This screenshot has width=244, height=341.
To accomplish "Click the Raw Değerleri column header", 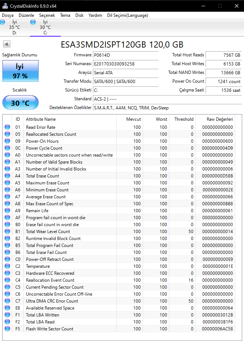I will click(x=215, y=119).
